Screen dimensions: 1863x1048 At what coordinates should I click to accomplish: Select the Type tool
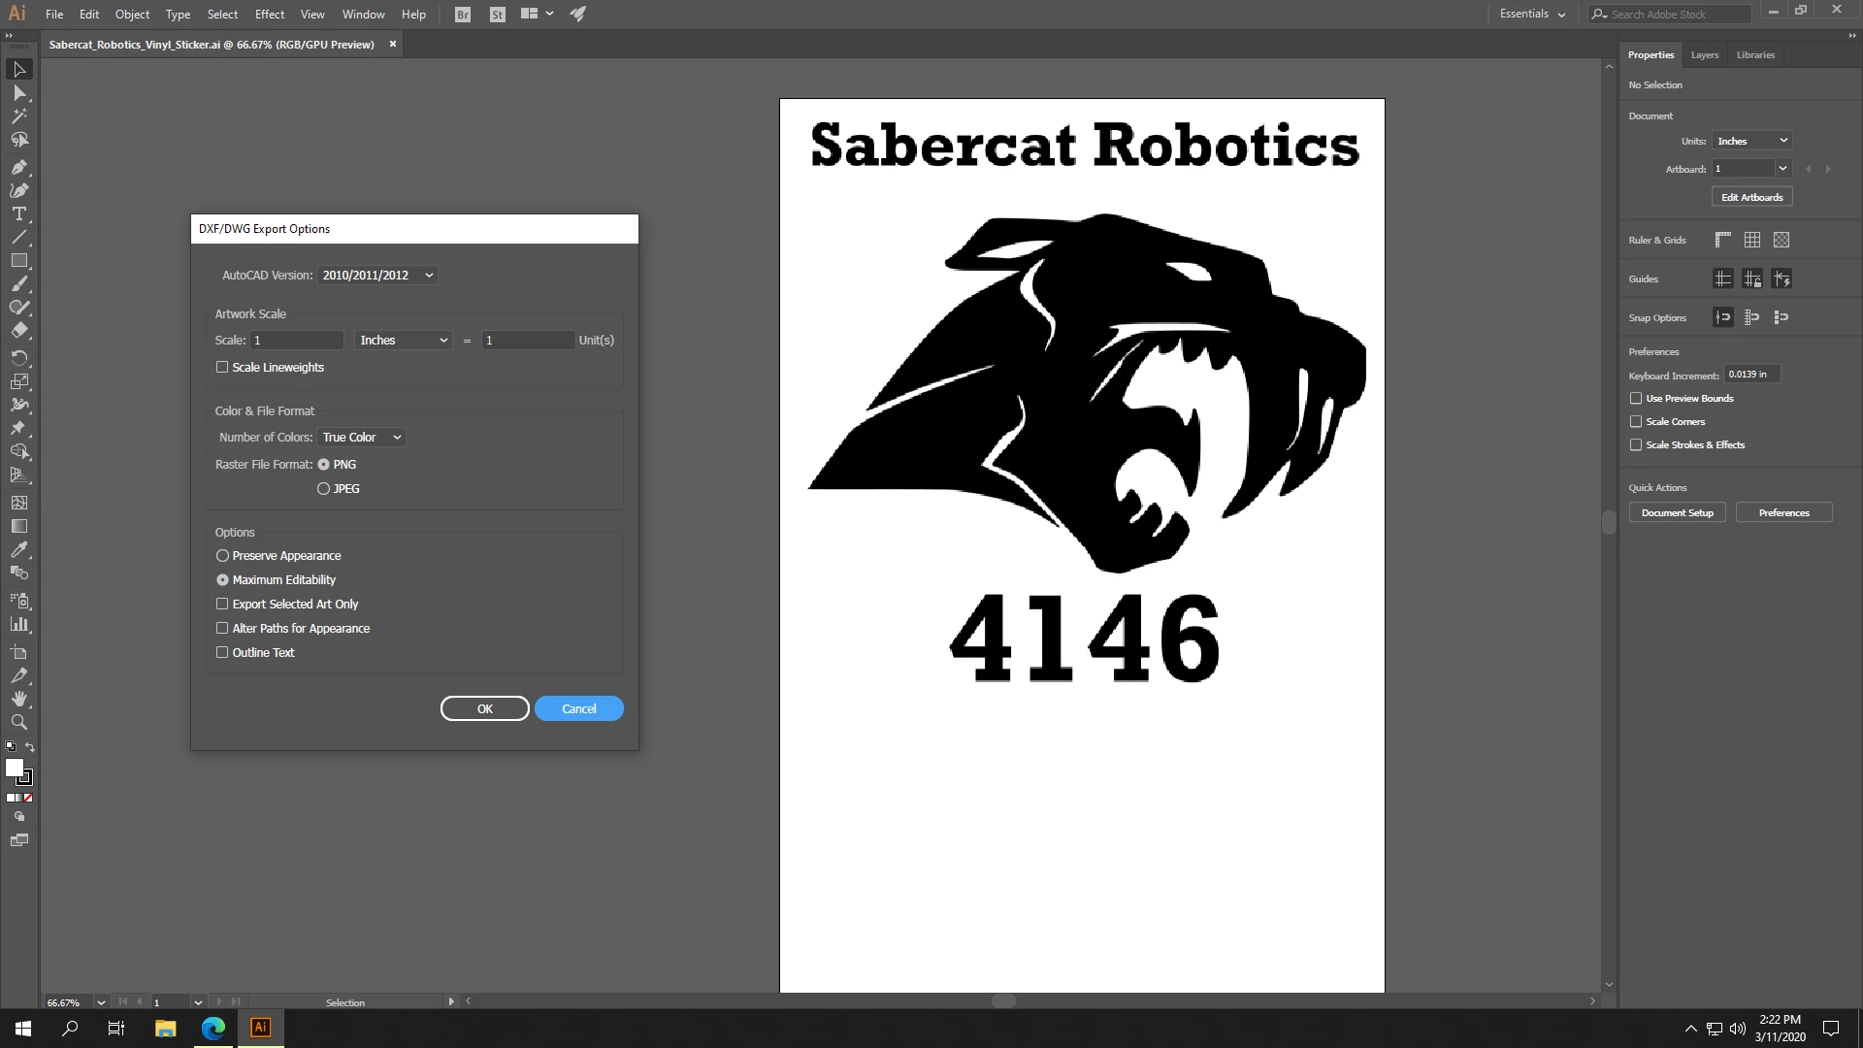click(x=18, y=213)
